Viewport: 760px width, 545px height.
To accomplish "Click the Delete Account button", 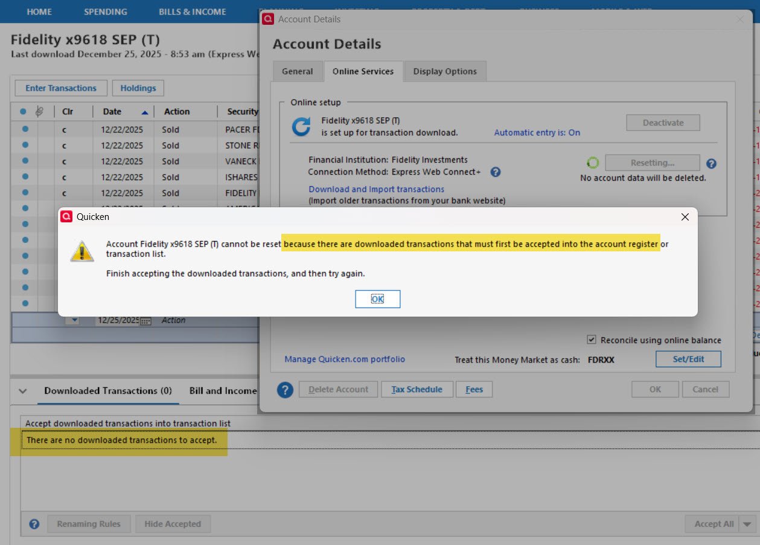I will [338, 390].
